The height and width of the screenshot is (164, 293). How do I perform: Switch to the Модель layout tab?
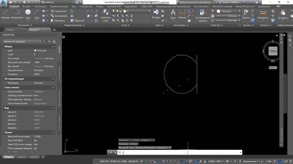pos(8,157)
